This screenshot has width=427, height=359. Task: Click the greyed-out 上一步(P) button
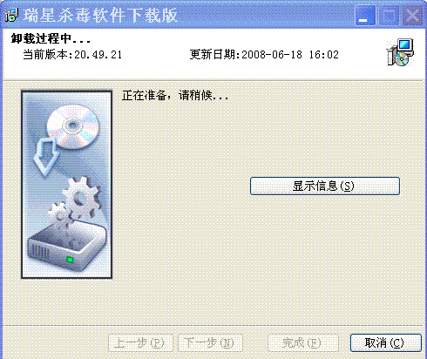pyautogui.click(x=140, y=343)
